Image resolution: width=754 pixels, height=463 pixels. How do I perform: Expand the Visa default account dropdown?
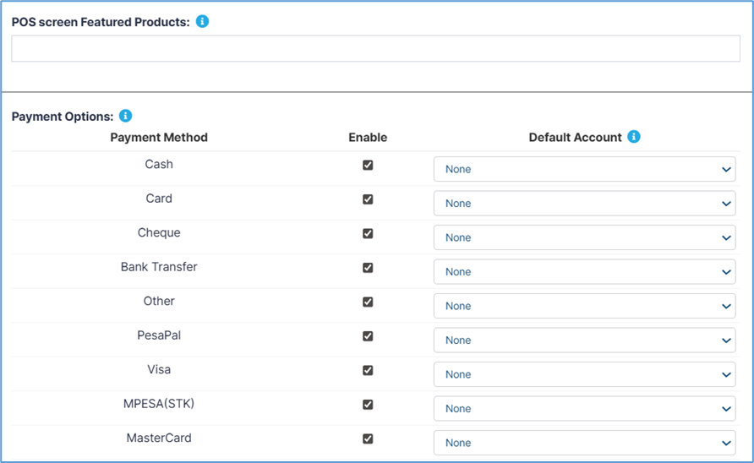click(584, 374)
